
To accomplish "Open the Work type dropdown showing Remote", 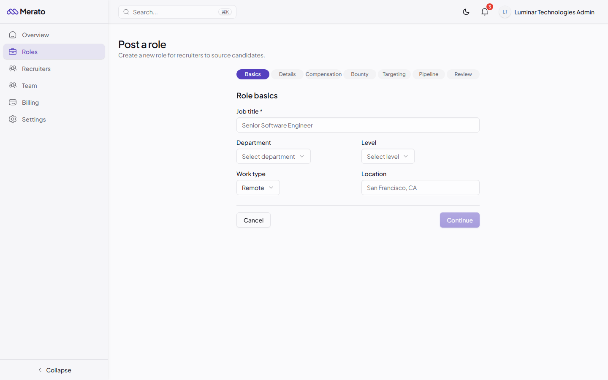I will (258, 187).
